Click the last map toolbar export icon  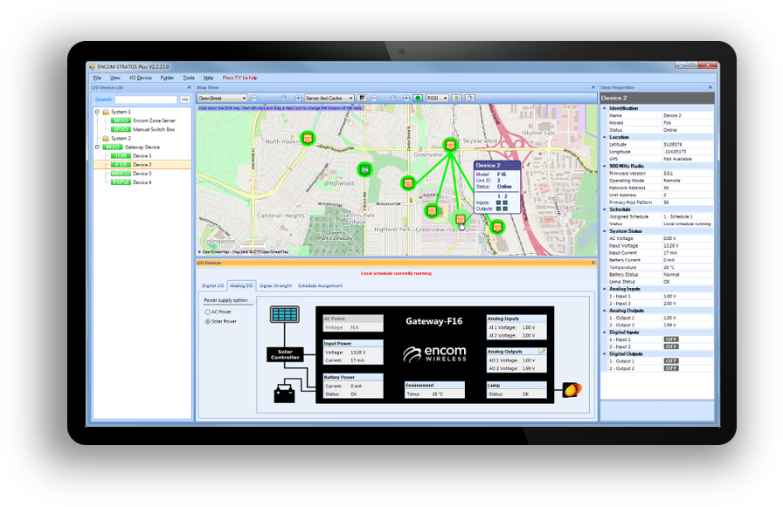click(470, 99)
